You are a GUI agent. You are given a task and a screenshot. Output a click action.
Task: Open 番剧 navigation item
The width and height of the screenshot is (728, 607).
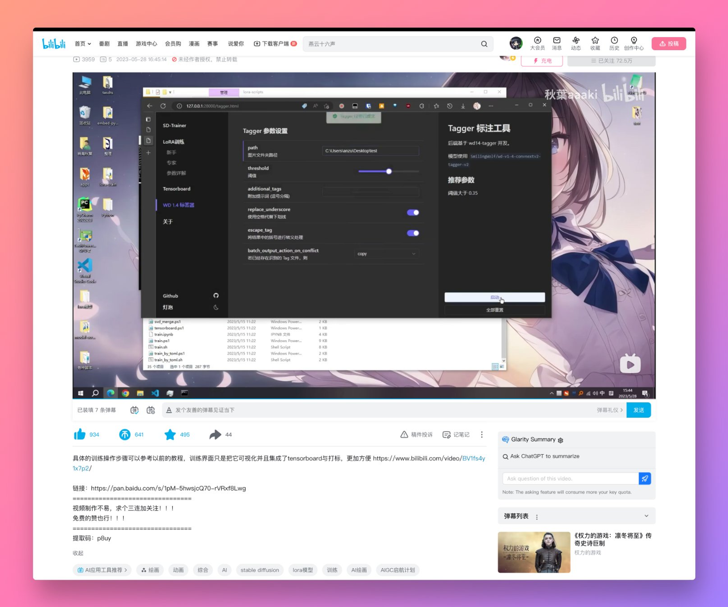[104, 44]
